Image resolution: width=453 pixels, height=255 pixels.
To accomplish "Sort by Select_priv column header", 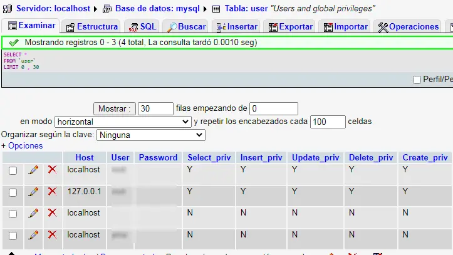I will tap(209, 158).
